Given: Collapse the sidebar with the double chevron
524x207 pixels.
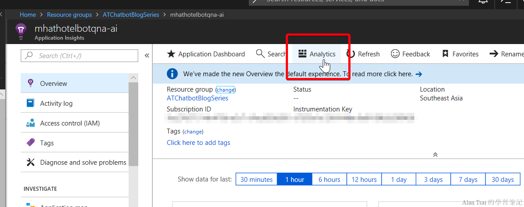Looking at the screenshot, I should (147, 55).
